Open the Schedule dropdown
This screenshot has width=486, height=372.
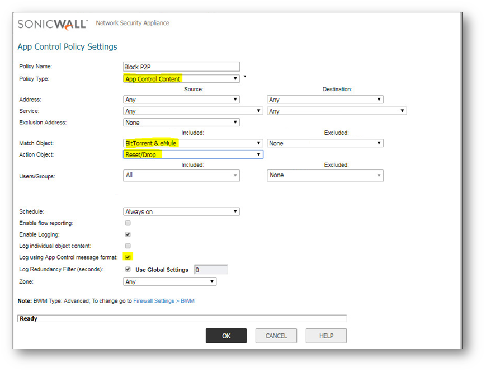(181, 212)
